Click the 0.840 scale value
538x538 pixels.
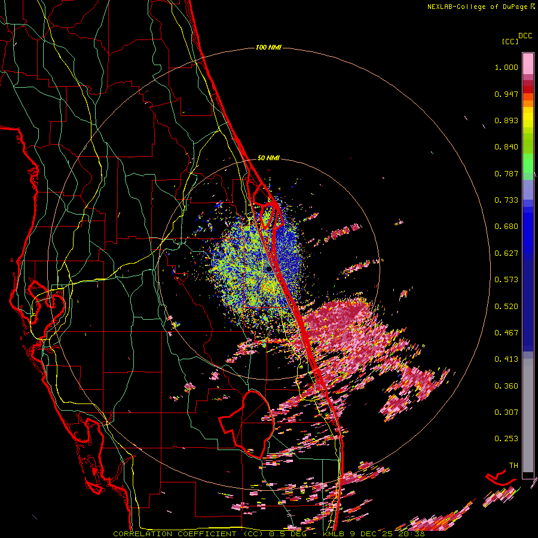pos(506,147)
